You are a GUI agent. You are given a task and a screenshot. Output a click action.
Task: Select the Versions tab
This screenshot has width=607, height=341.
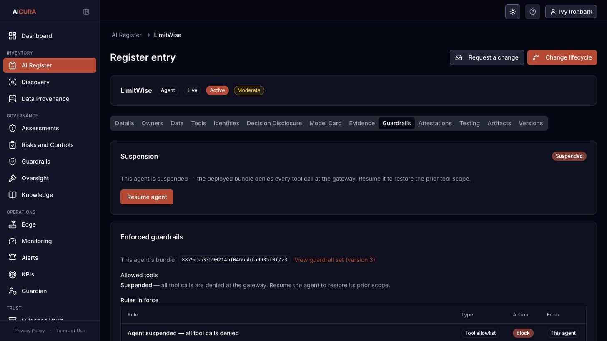[531, 123]
